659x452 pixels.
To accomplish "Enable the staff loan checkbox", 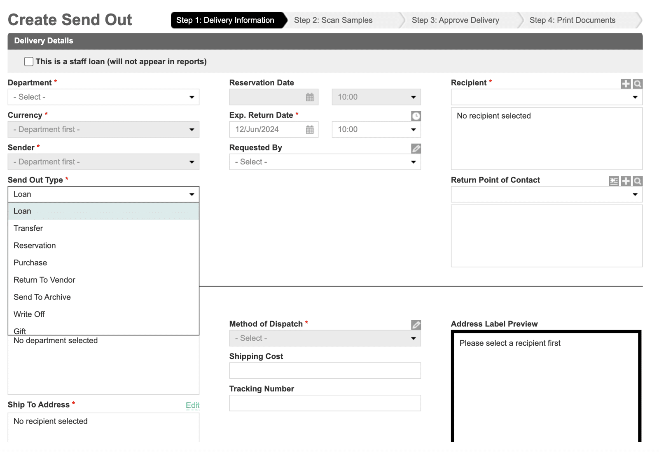I will [x=28, y=61].
